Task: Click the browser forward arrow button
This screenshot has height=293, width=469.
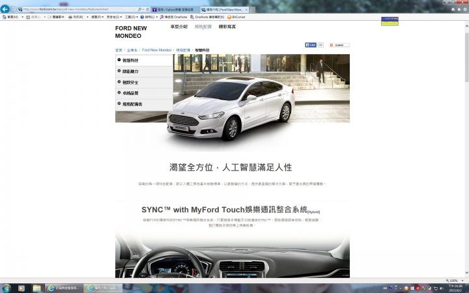Action: [13, 9]
